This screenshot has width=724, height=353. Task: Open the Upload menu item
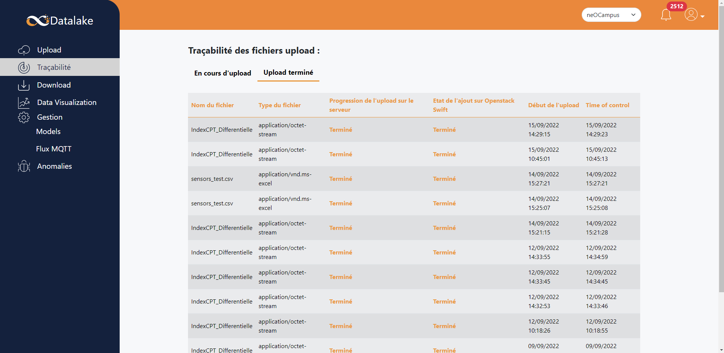(x=49, y=50)
